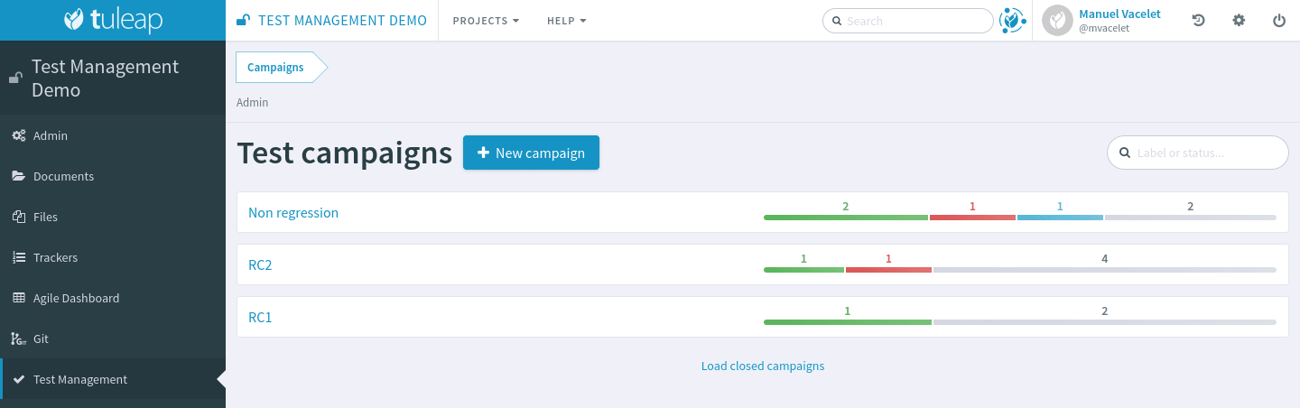This screenshot has width=1300, height=408.
Task: Click the Tuleap logo
Action: (x=113, y=20)
